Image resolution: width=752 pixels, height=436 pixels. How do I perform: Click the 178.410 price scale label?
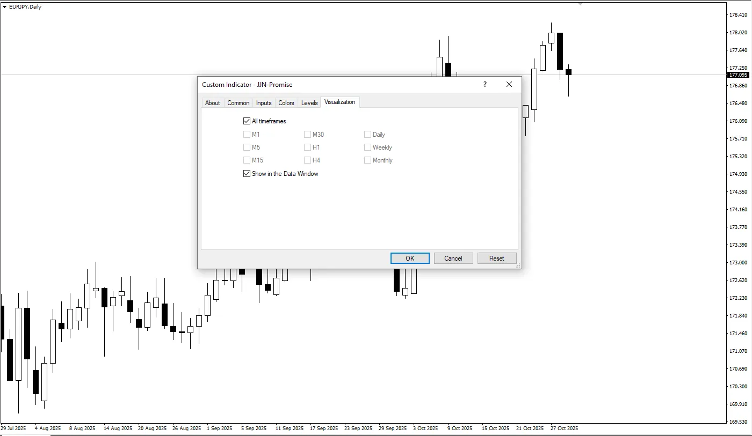click(739, 15)
